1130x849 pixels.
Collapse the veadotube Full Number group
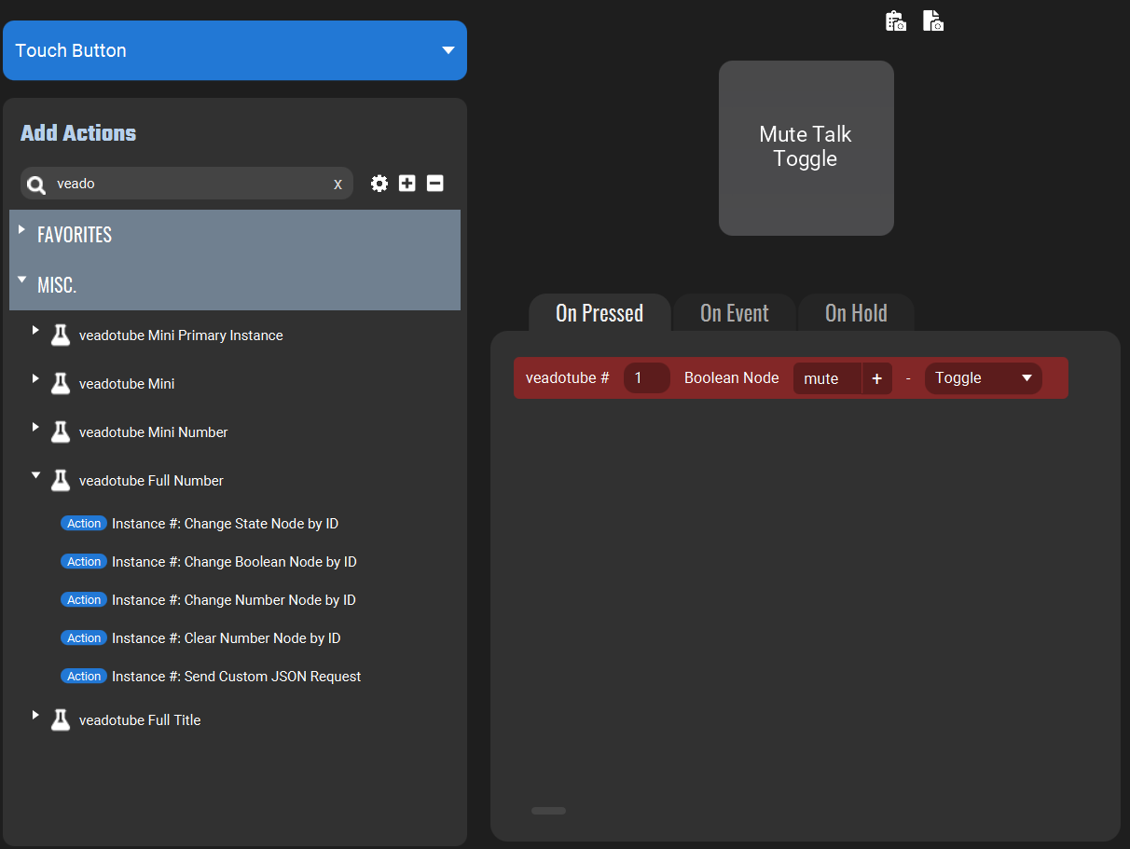click(35, 475)
